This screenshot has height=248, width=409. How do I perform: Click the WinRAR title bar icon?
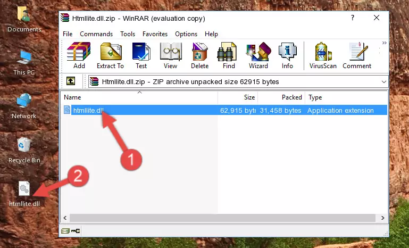[x=65, y=18]
